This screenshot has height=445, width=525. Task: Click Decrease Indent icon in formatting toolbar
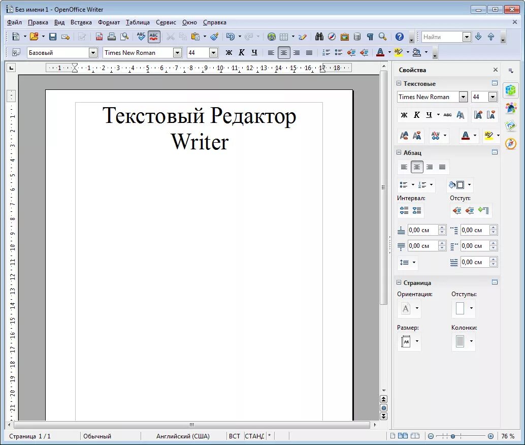click(351, 53)
